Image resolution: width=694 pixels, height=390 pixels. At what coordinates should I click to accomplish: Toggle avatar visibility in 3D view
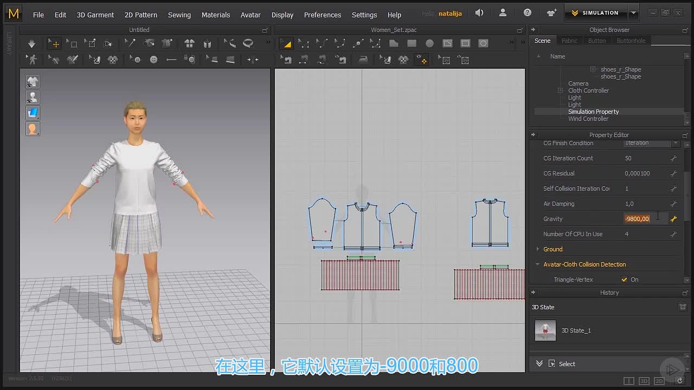[33, 97]
